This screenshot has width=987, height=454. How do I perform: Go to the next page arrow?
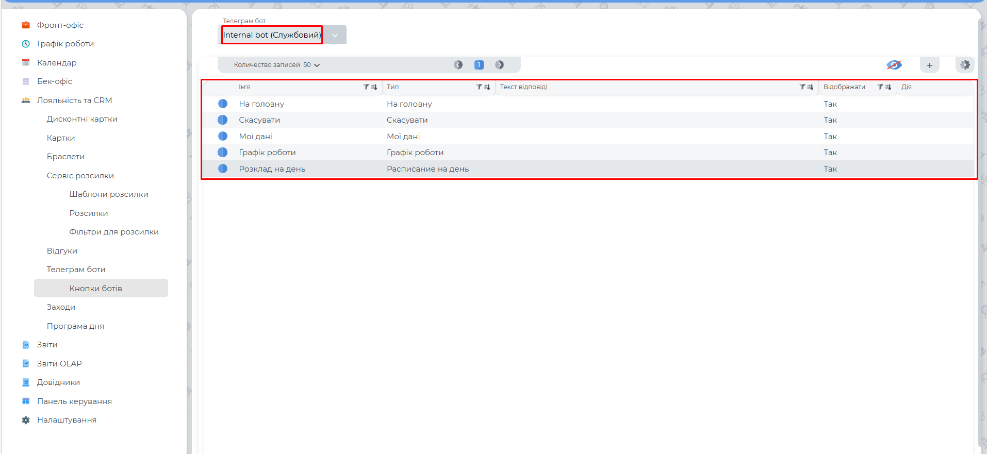pyautogui.click(x=499, y=65)
